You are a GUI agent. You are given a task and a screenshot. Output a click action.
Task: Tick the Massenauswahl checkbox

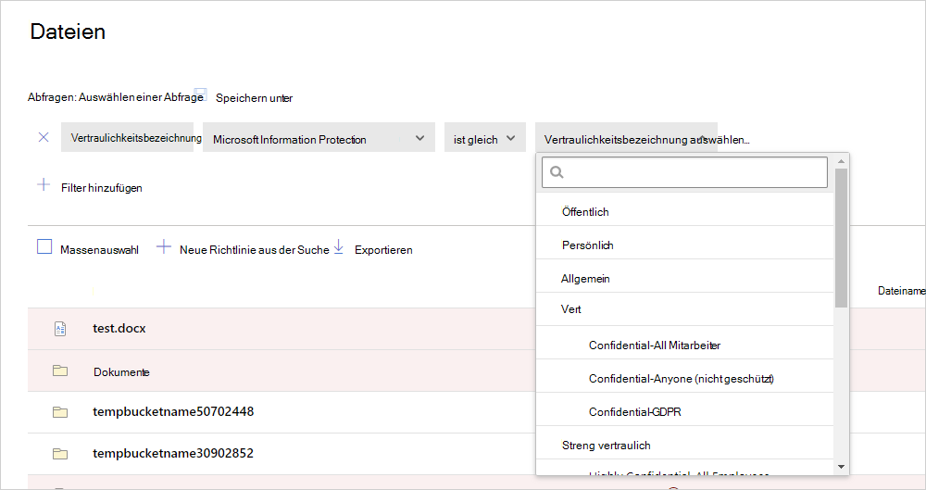click(x=44, y=246)
